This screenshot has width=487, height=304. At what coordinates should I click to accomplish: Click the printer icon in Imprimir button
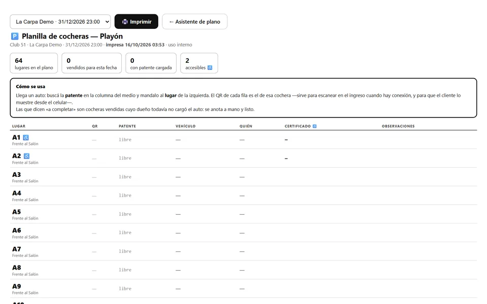[125, 22]
